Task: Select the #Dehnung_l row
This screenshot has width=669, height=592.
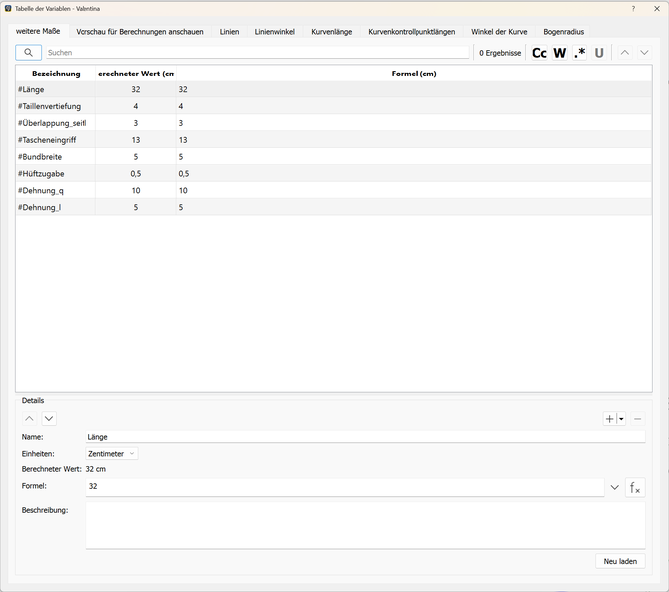Action: click(334, 207)
